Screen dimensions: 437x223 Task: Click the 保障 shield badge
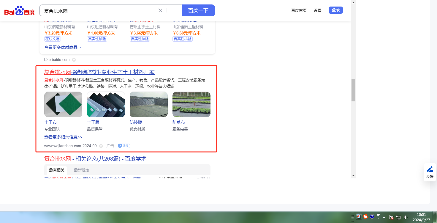tap(124, 146)
